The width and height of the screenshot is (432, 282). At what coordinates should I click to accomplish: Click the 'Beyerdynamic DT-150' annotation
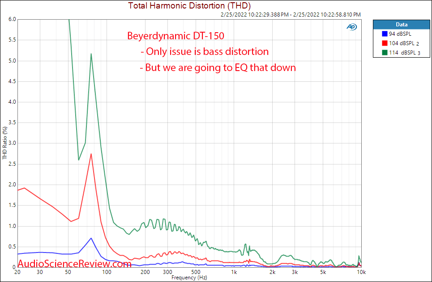pyautogui.click(x=176, y=36)
